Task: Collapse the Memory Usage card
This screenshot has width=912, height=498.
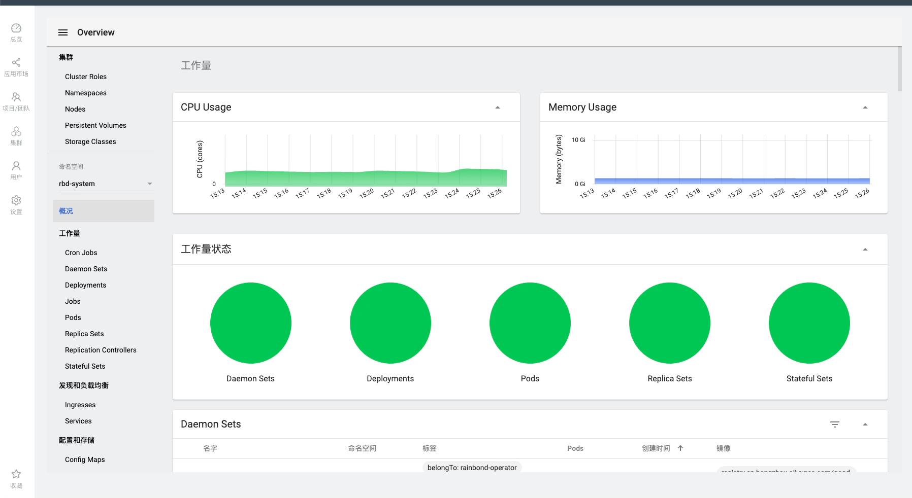Action: (865, 108)
